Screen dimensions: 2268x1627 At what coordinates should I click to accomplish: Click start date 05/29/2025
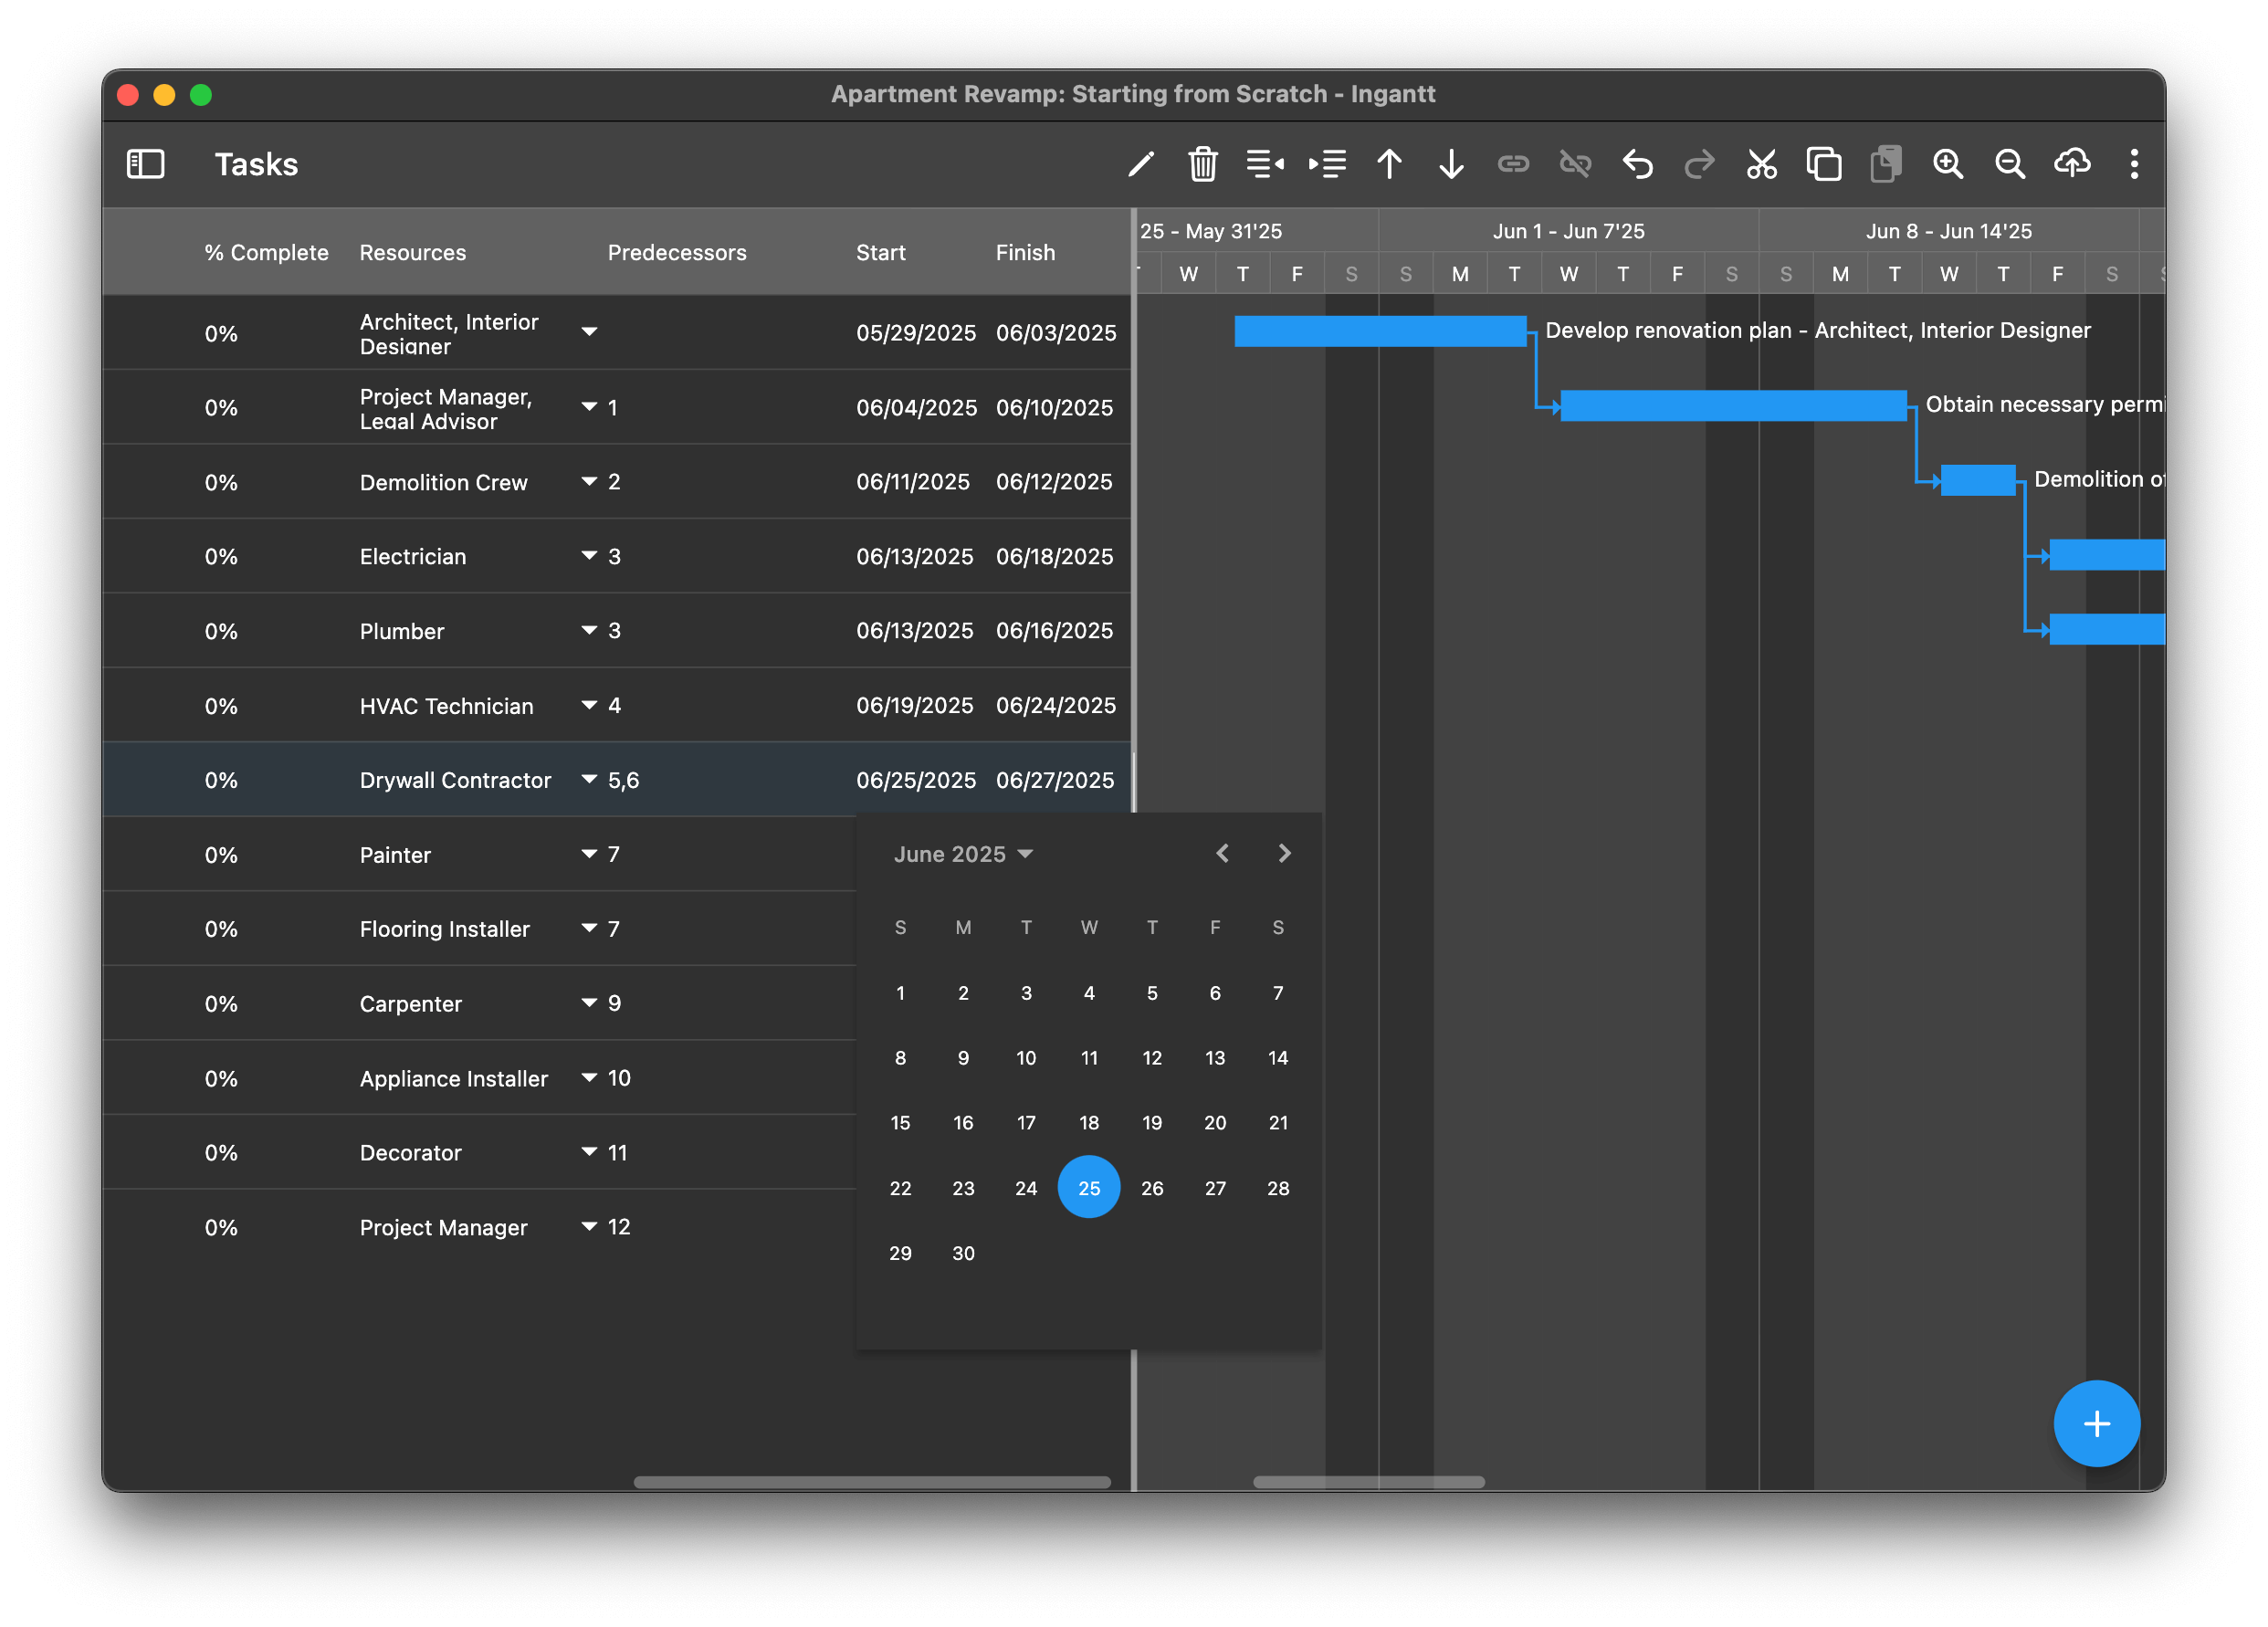pos(916,333)
